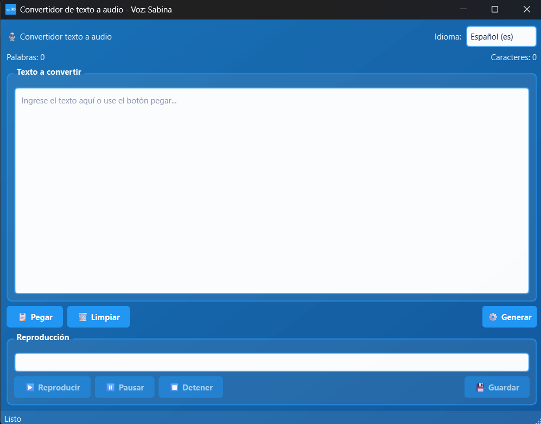Image resolution: width=541 pixels, height=424 pixels.
Task: Click the microphone icon beside the header
Action: [x=12, y=37]
